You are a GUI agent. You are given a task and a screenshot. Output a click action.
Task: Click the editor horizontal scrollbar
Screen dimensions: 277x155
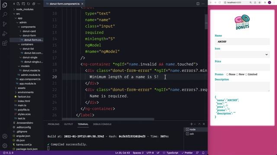(x=108, y=119)
